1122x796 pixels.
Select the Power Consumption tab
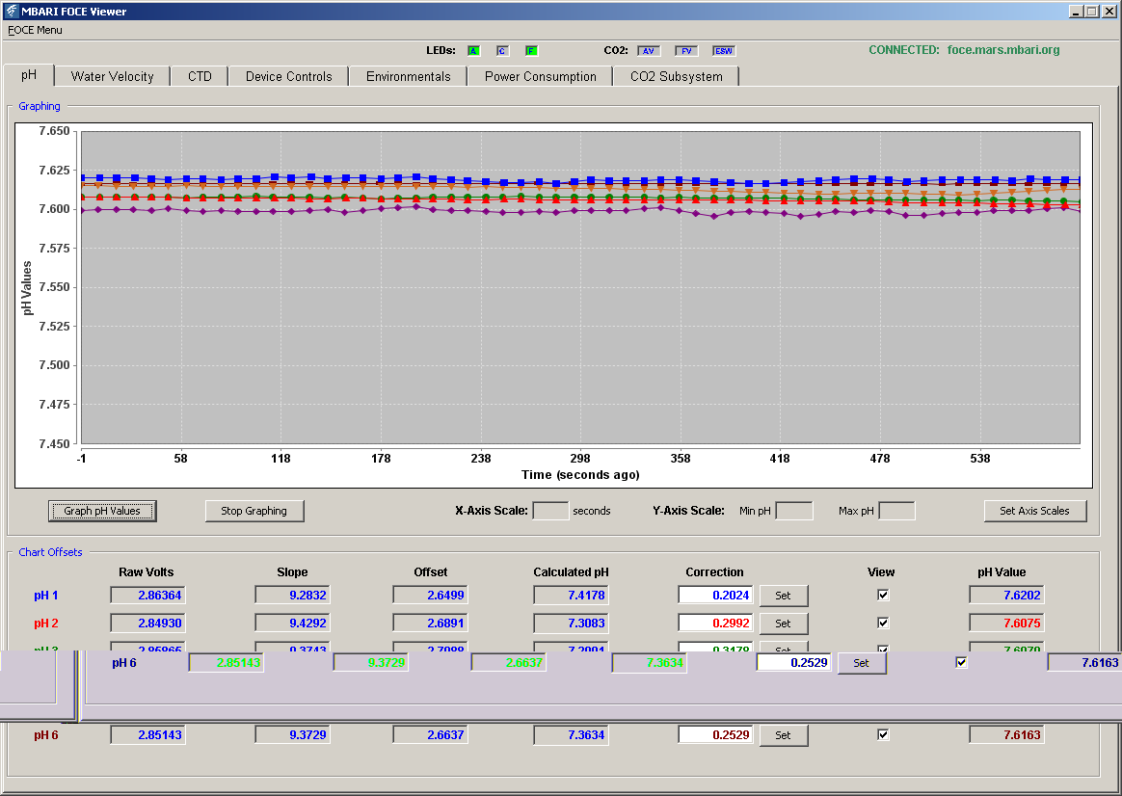click(x=540, y=76)
